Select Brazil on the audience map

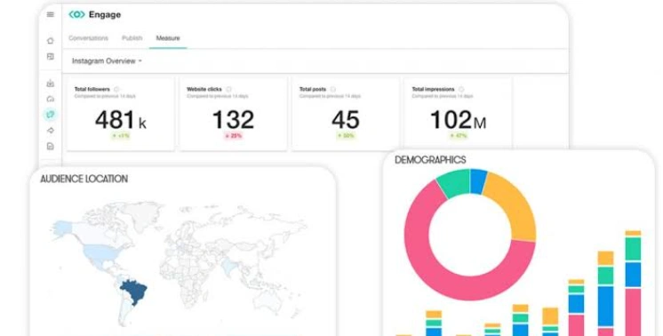tap(134, 291)
